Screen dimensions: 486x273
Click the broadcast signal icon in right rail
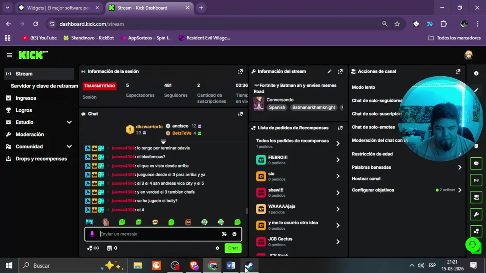(x=476, y=180)
